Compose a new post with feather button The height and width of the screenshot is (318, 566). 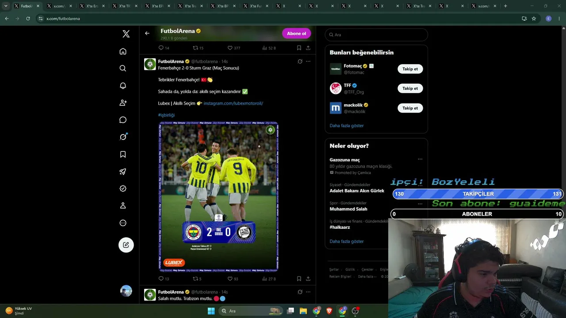[x=126, y=245]
